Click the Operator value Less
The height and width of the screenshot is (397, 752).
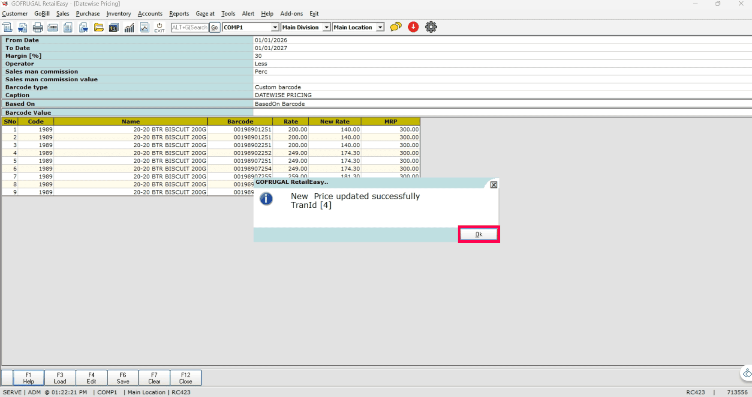(x=261, y=64)
